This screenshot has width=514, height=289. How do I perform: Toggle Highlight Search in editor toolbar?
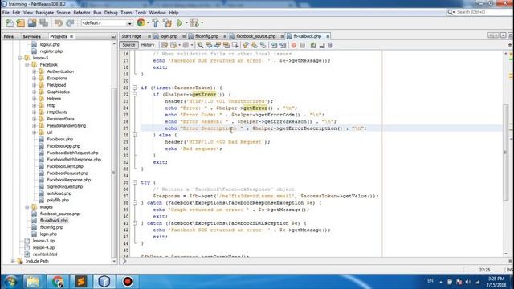pos(226,45)
